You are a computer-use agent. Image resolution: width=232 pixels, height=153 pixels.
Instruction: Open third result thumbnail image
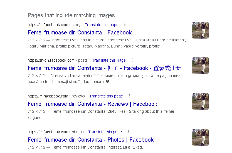pos(200,101)
